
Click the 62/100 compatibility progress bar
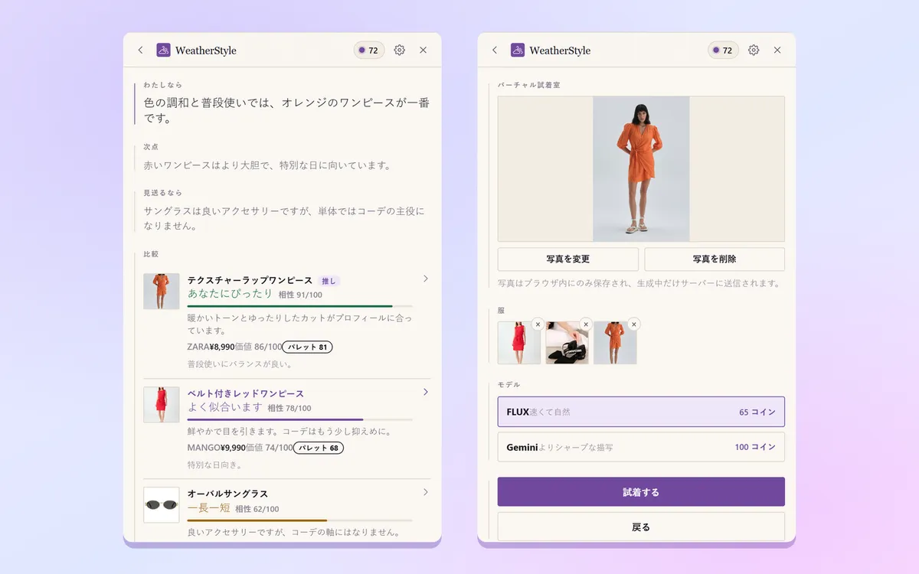click(x=300, y=520)
